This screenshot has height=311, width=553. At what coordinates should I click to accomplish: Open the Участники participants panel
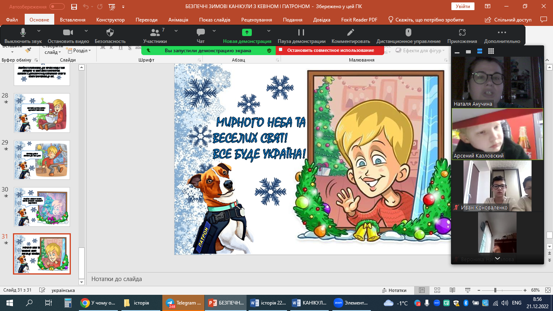click(x=155, y=36)
